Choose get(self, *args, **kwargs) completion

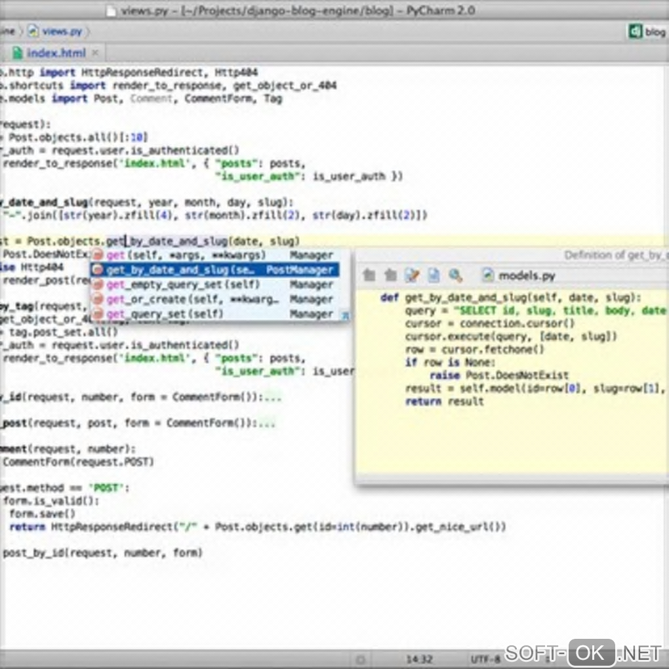tap(215, 254)
